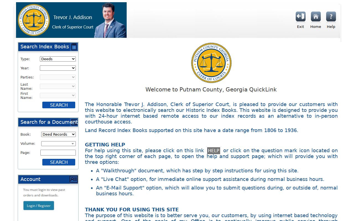Image resolution: width=354 pixels, height=221 pixels.
Task: Click the gray HELP link in the Getting Help paragraph
Action: pyautogui.click(x=214, y=151)
